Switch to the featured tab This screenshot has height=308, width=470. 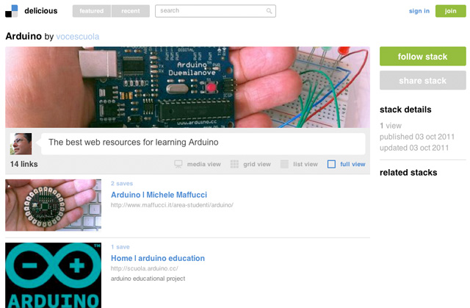pos(92,11)
